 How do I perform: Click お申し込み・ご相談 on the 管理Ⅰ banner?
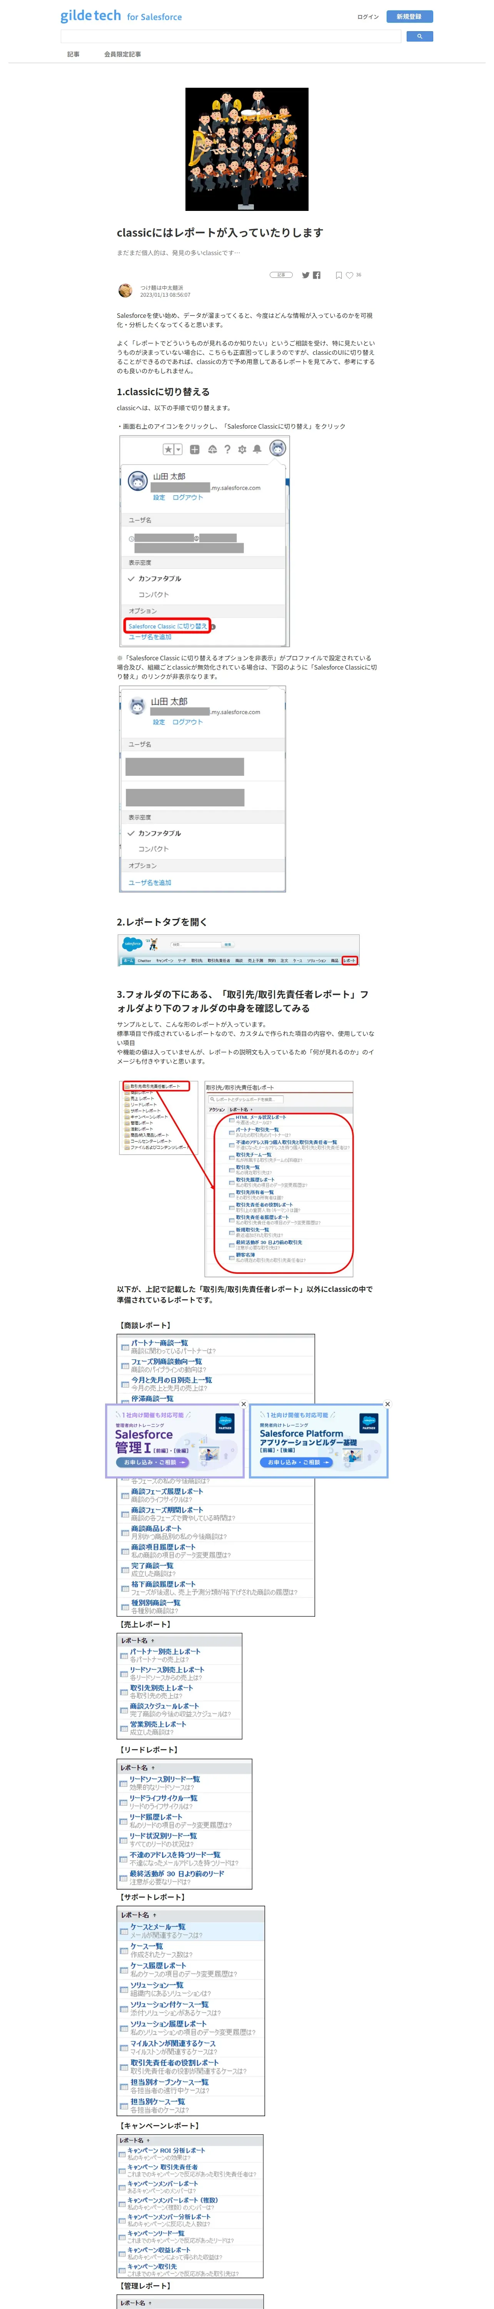[x=152, y=1462]
